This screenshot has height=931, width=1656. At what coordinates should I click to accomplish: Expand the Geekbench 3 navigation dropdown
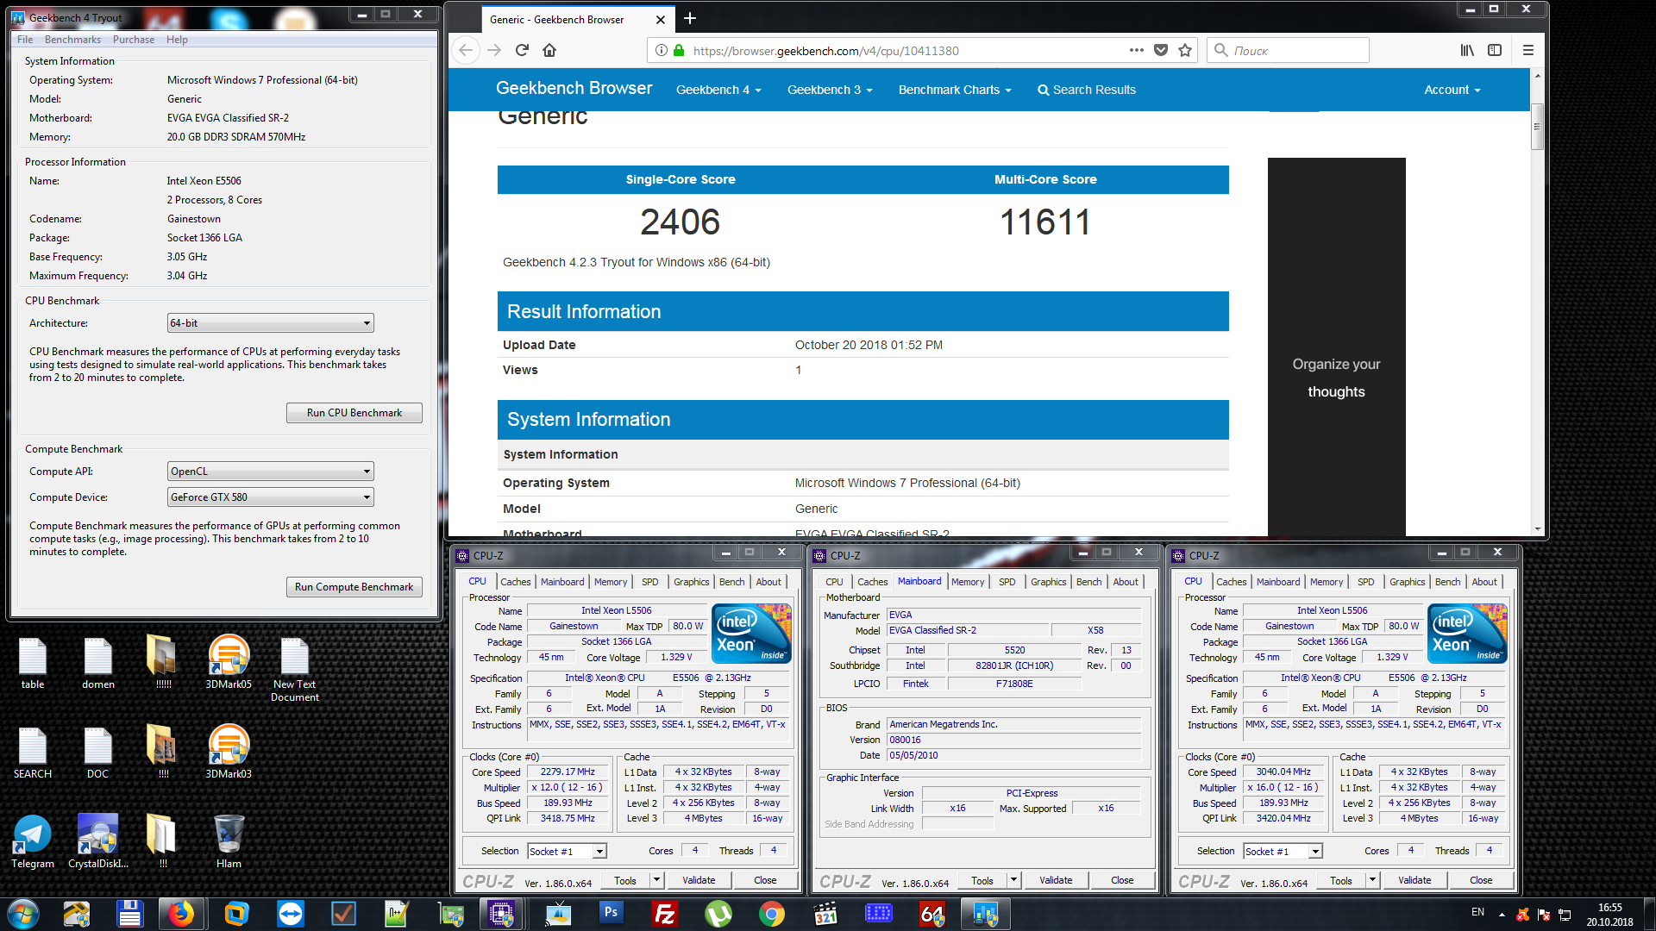(x=830, y=90)
